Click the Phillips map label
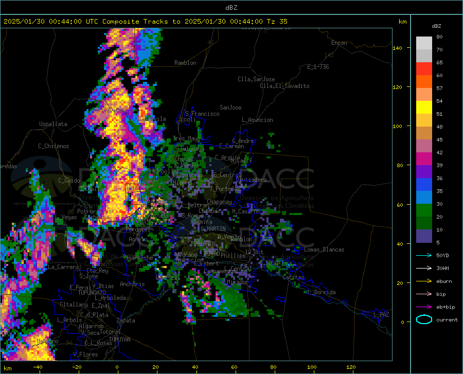This screenshot has width=463, height=374. [233, 255]
